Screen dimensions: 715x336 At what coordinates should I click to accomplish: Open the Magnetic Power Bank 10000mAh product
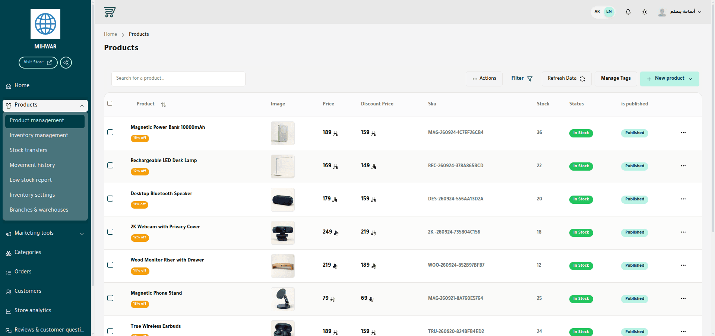point(168,127)
